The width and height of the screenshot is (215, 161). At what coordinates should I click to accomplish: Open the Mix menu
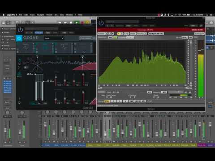pos(56,15)
